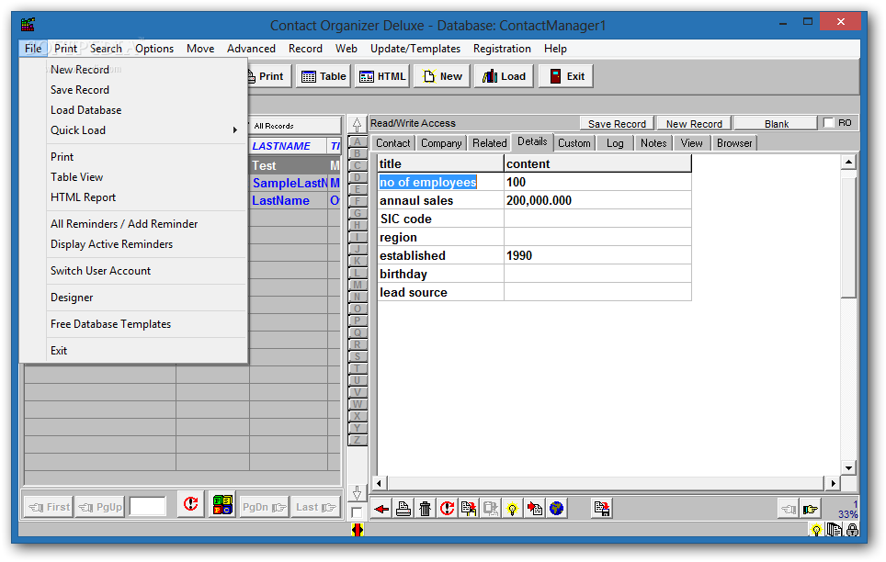Click the PgDn navigation button
The width and height of the screenshot is (886, 562).
264,507
